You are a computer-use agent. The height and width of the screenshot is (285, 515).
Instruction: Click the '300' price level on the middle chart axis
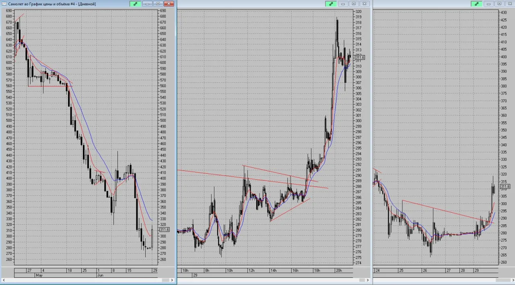click(x=358, y=121)
